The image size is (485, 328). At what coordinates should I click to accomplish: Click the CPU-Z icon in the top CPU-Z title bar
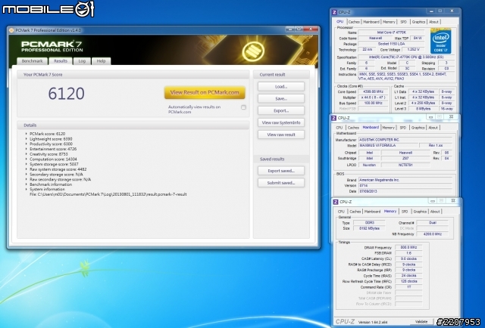click(x=334, y=12)
